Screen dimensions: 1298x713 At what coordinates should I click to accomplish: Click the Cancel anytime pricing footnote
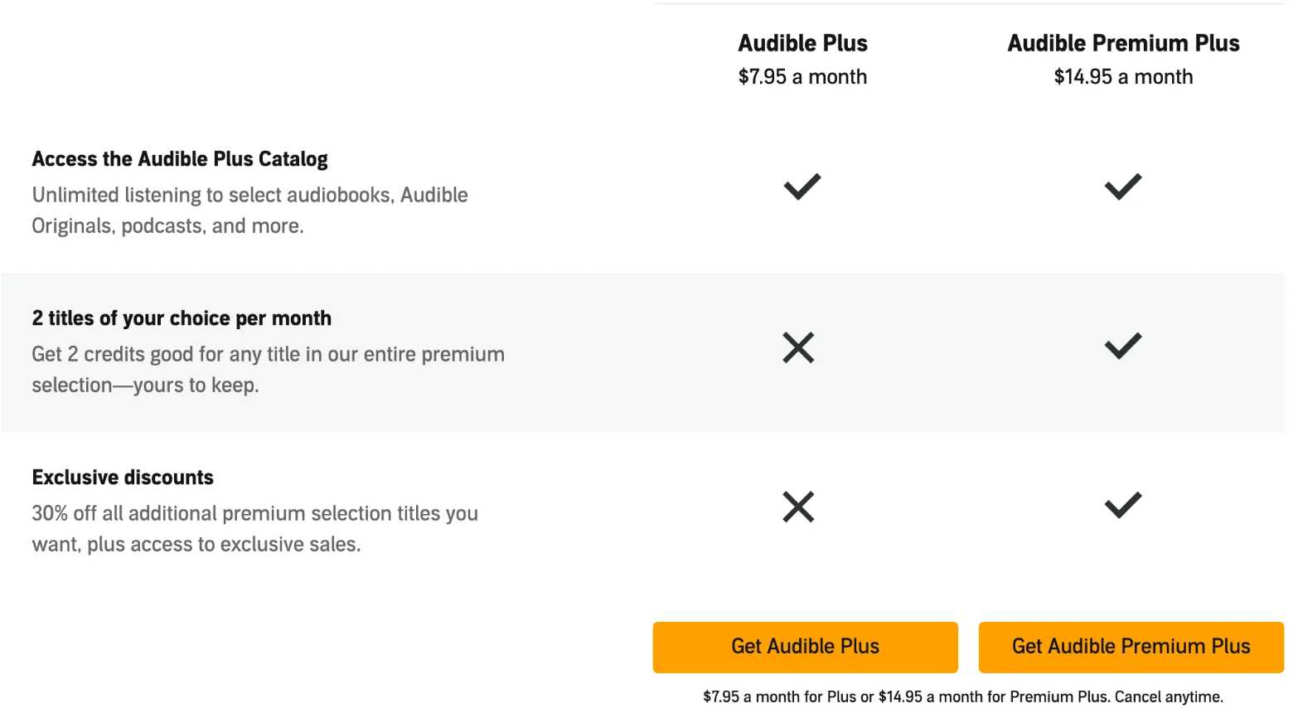963,697
